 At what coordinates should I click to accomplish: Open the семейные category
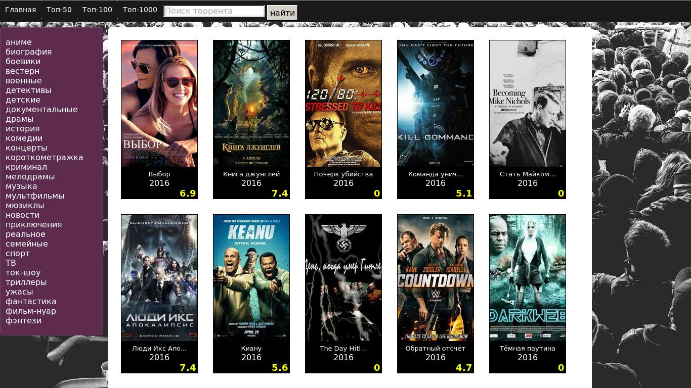(27, 244)
